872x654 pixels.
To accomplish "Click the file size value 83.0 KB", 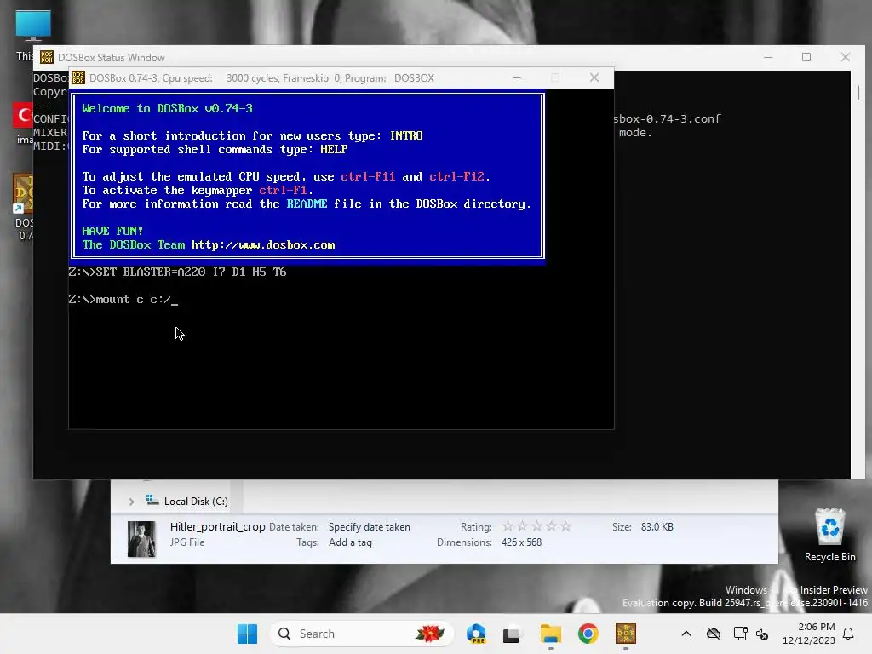I will (x=657, y=526).
